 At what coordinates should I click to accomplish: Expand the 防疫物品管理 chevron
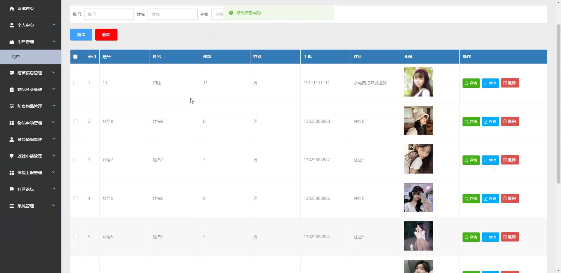click(x=54, y=106)
